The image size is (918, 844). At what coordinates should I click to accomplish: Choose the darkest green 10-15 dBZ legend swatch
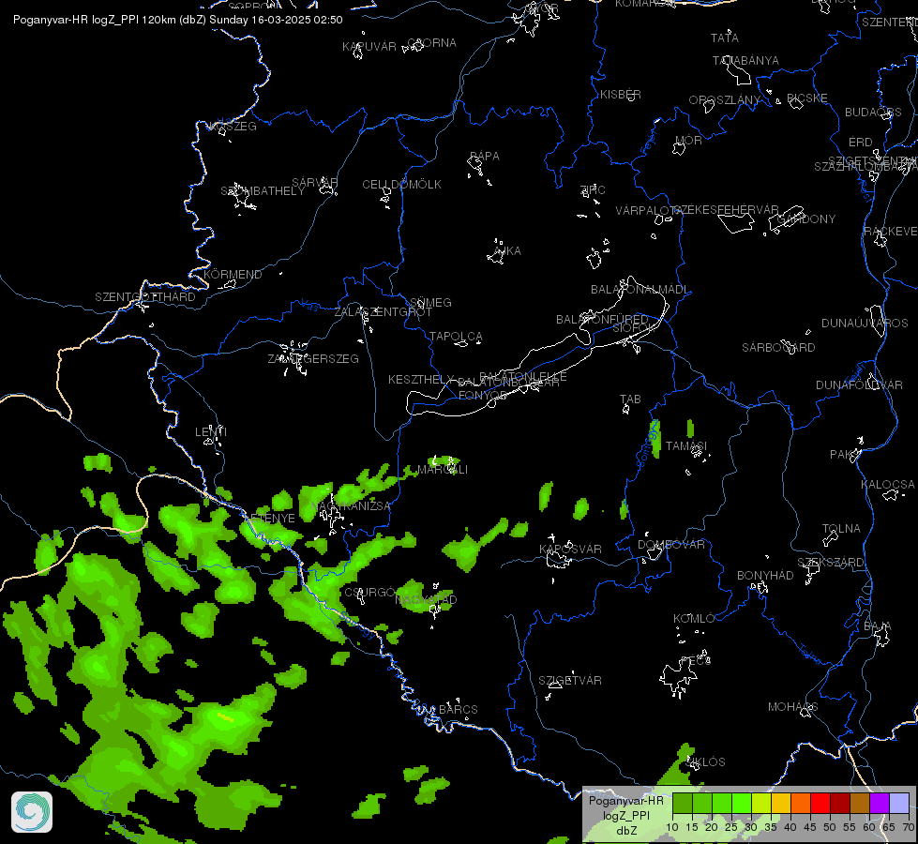683,803
